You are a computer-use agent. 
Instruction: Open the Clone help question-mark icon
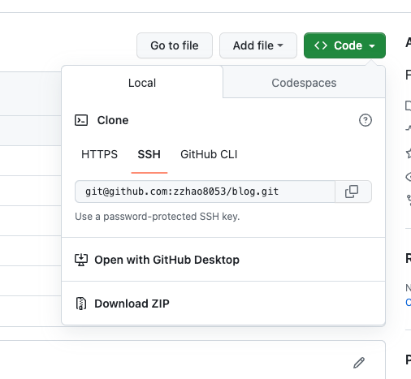[x=366, y=120]
